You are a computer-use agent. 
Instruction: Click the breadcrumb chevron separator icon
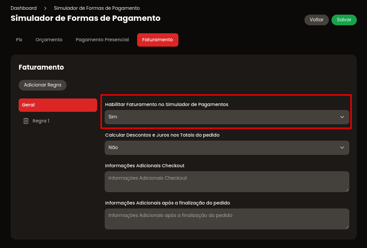point(45,8)
